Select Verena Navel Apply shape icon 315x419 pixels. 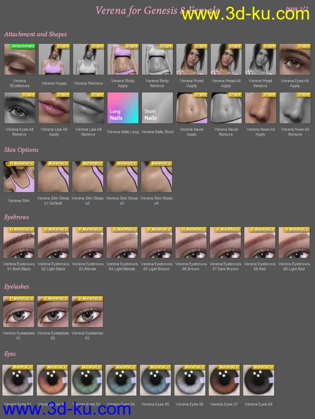pos(191,108)
